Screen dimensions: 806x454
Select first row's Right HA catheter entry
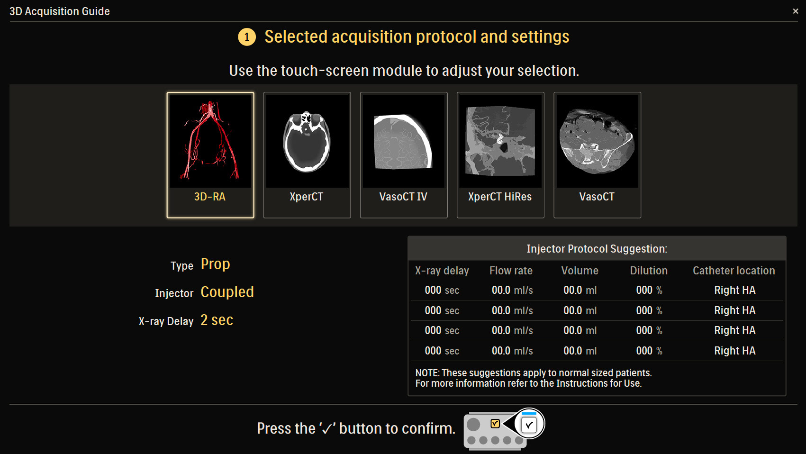point(734,290)
